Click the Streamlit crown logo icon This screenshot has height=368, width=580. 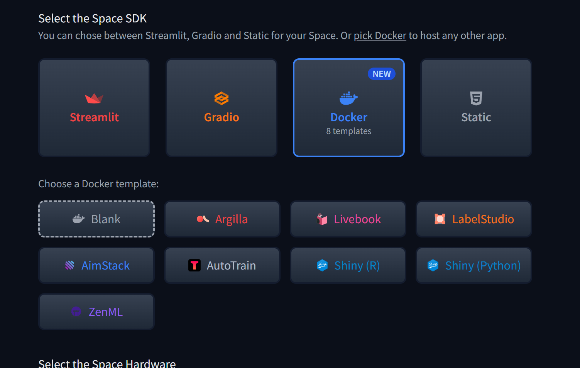pyautogui.click(x=94, y=98)
